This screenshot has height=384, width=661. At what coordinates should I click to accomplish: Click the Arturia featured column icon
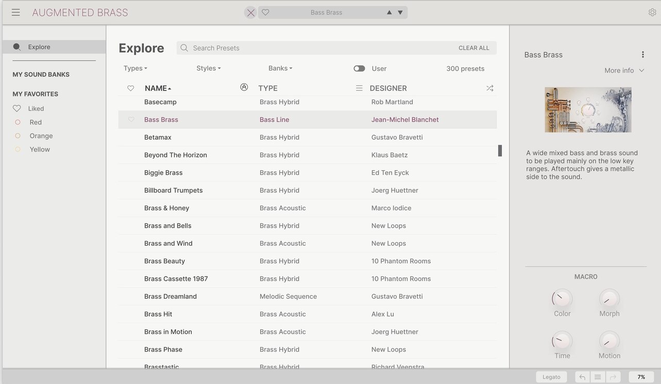click(x=244, y=87)
